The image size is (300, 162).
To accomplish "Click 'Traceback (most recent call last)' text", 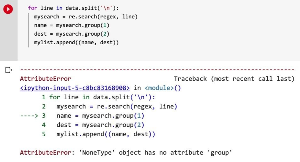I will 234,79.
